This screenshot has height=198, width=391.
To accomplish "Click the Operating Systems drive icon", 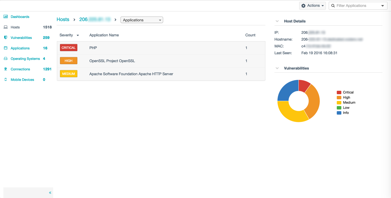I will [x=6, y=59].
